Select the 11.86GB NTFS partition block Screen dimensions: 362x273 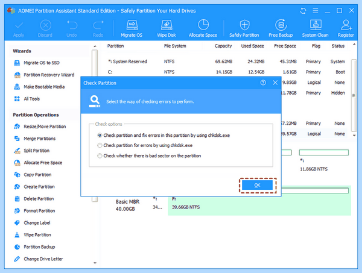323,160
